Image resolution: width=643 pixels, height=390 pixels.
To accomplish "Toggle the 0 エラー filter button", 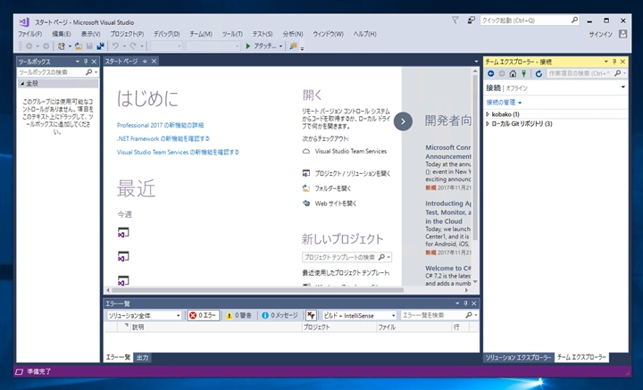I will 204,315.
